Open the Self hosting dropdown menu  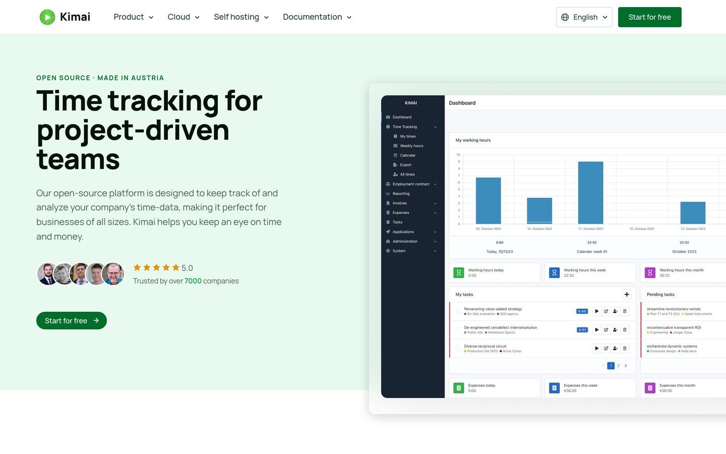241,17
